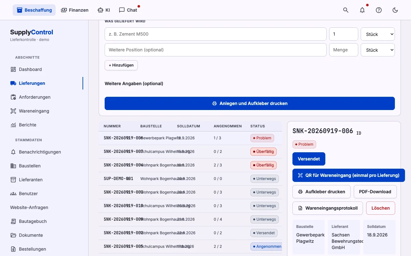The image size is (411, 256).
Task: Click the Problem status badge in table row
Action: [x=262, y=138]
